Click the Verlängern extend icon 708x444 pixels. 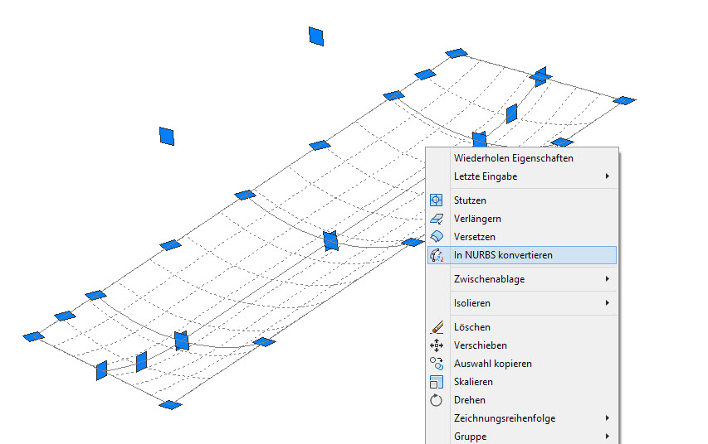[437, 219]
